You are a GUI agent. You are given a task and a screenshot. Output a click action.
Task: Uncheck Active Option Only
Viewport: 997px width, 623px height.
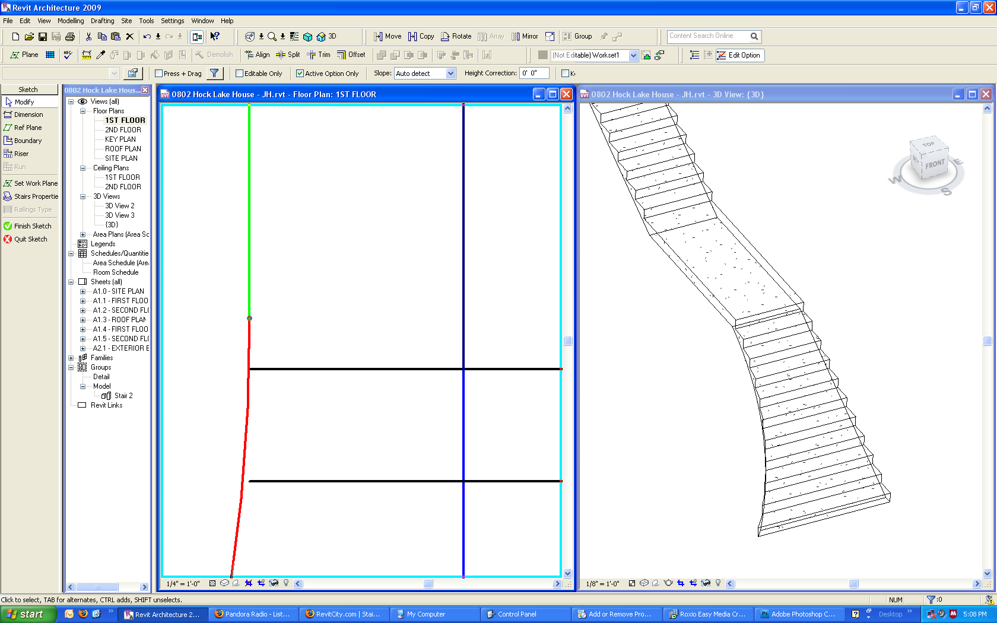pyautogui.click(x=300, y=74)
